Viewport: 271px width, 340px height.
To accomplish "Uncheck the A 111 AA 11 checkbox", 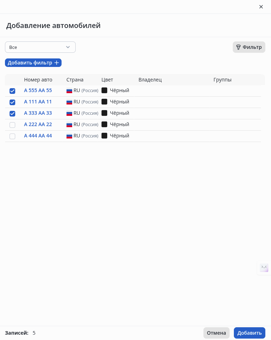I will (x=12, y=102).
